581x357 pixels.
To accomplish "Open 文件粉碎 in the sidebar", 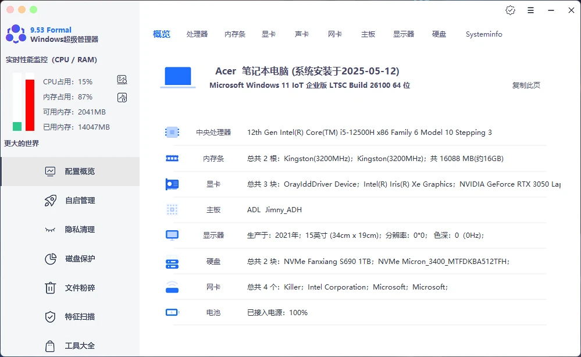I will [x=70, y=288].
